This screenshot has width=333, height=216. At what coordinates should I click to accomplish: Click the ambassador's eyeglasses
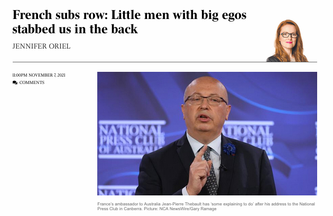(x=206, y=100)
